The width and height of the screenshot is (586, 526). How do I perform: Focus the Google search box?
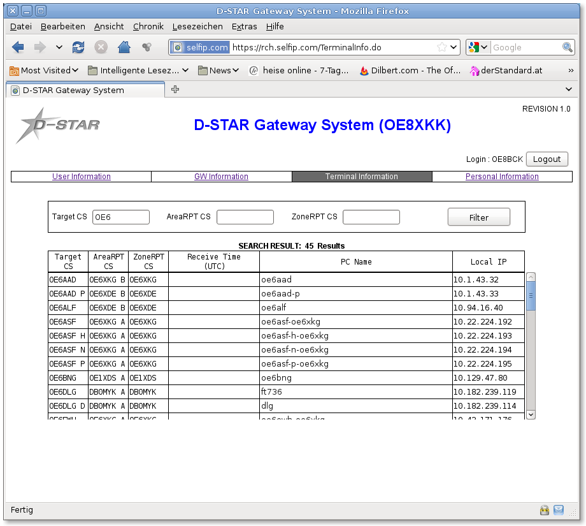coord(526,48)
